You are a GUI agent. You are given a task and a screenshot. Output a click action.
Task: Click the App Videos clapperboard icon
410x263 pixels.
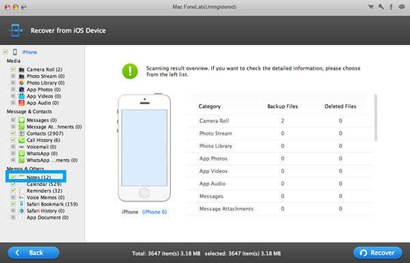(21, 96)
